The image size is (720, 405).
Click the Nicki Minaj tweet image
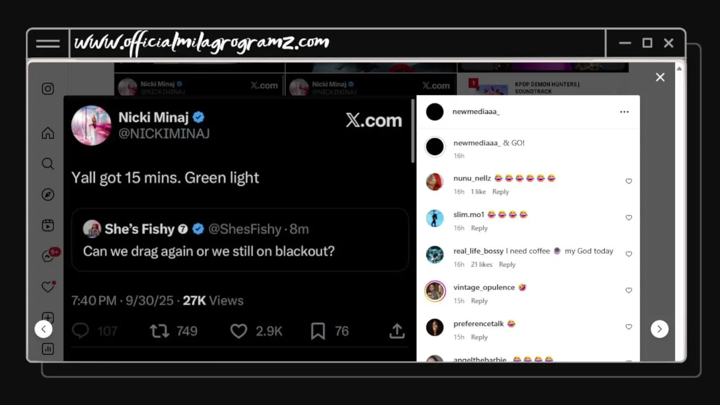(240, 228)
